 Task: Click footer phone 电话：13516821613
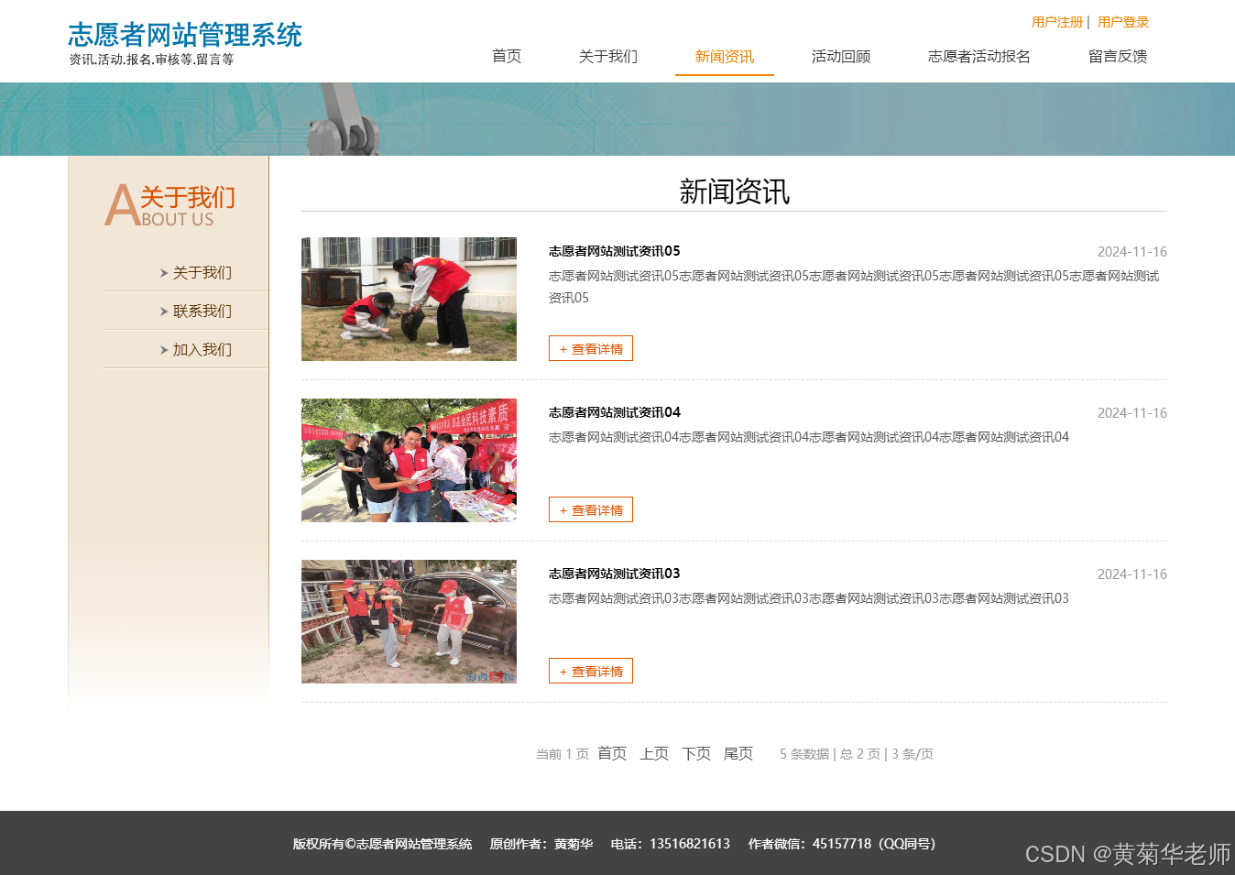(671, 844)
